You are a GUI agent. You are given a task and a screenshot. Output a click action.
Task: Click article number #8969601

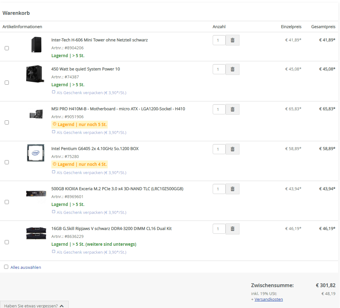click(74, 197)
